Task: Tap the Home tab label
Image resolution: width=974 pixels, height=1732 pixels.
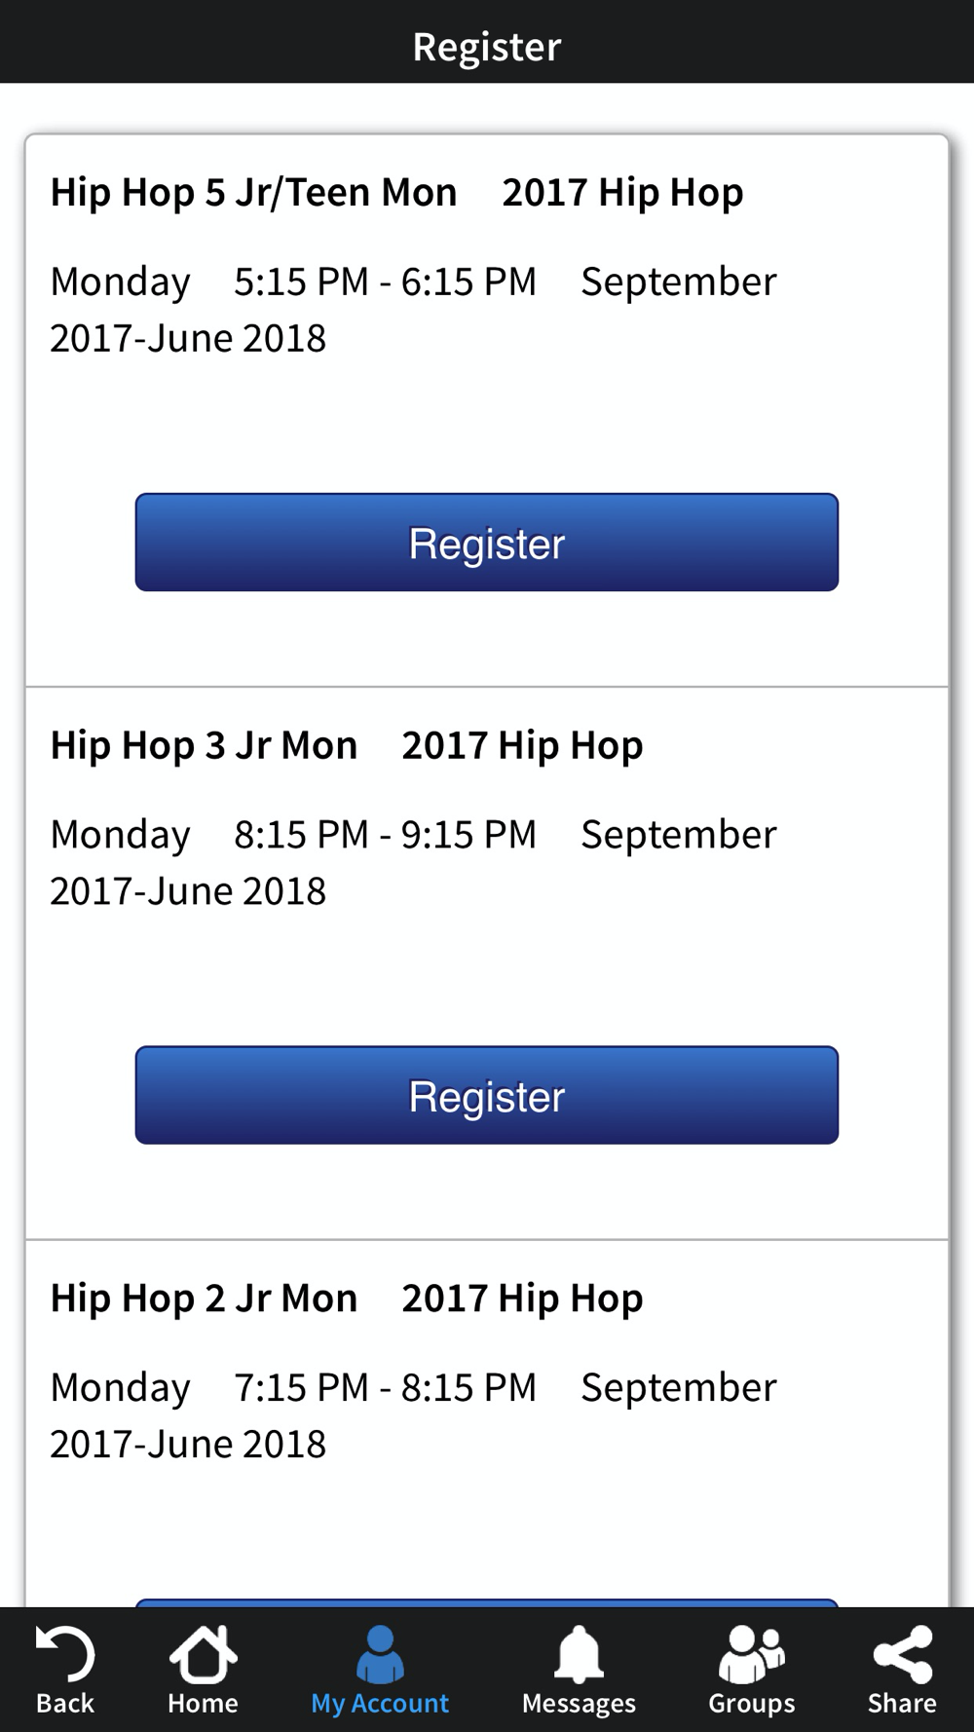Action: pos(203,1704)
